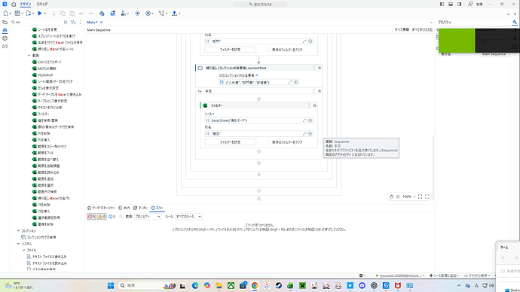Click the Copy toolbar icon
The width and height of the screenshot is (520, 292).
tap(63, 14)
